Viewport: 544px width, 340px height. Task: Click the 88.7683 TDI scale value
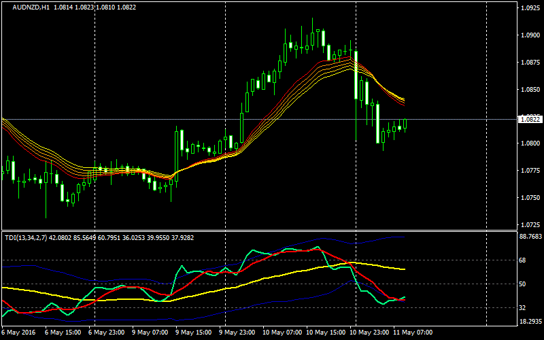coord(530,237)
